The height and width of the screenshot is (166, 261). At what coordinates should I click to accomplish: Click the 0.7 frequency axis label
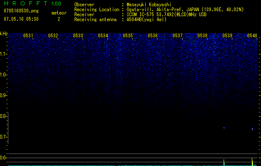[x=3, y=137]
